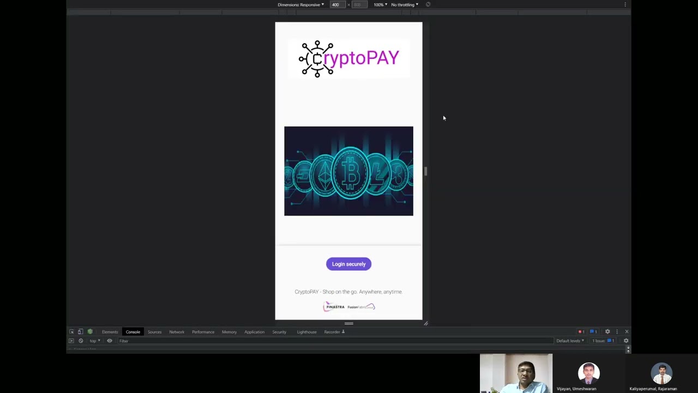Viewport: 698px width, 393px height.
Task: Select participant Kaliyaperumal, Rajaraman avatar
Action: [661, 373]
